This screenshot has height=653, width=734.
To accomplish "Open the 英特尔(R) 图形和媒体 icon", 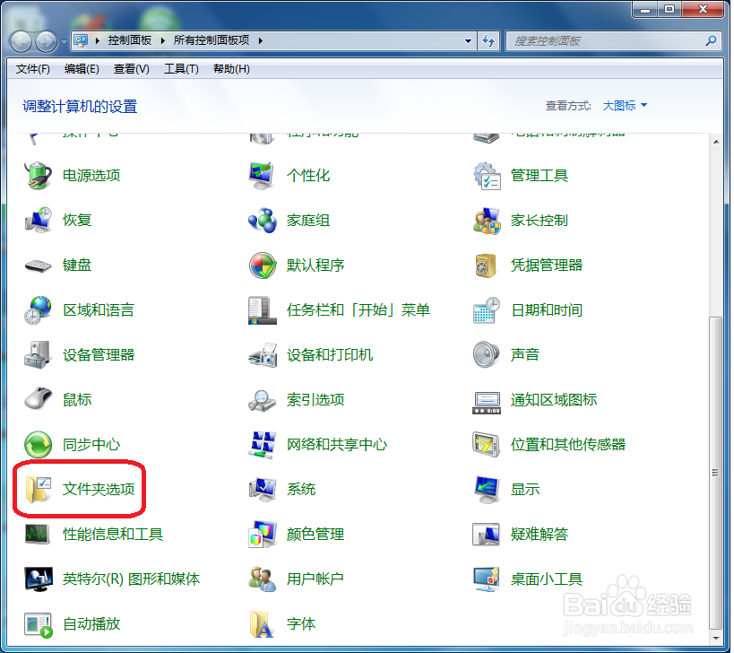I will point(38,579).
